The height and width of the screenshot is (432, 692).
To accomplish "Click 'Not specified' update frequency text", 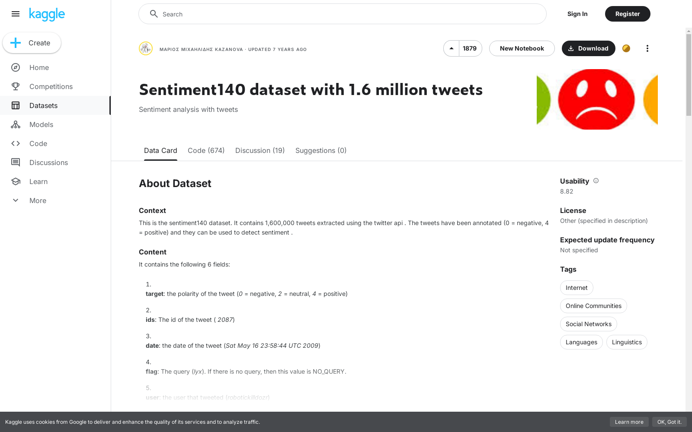I will coord(579,250).
